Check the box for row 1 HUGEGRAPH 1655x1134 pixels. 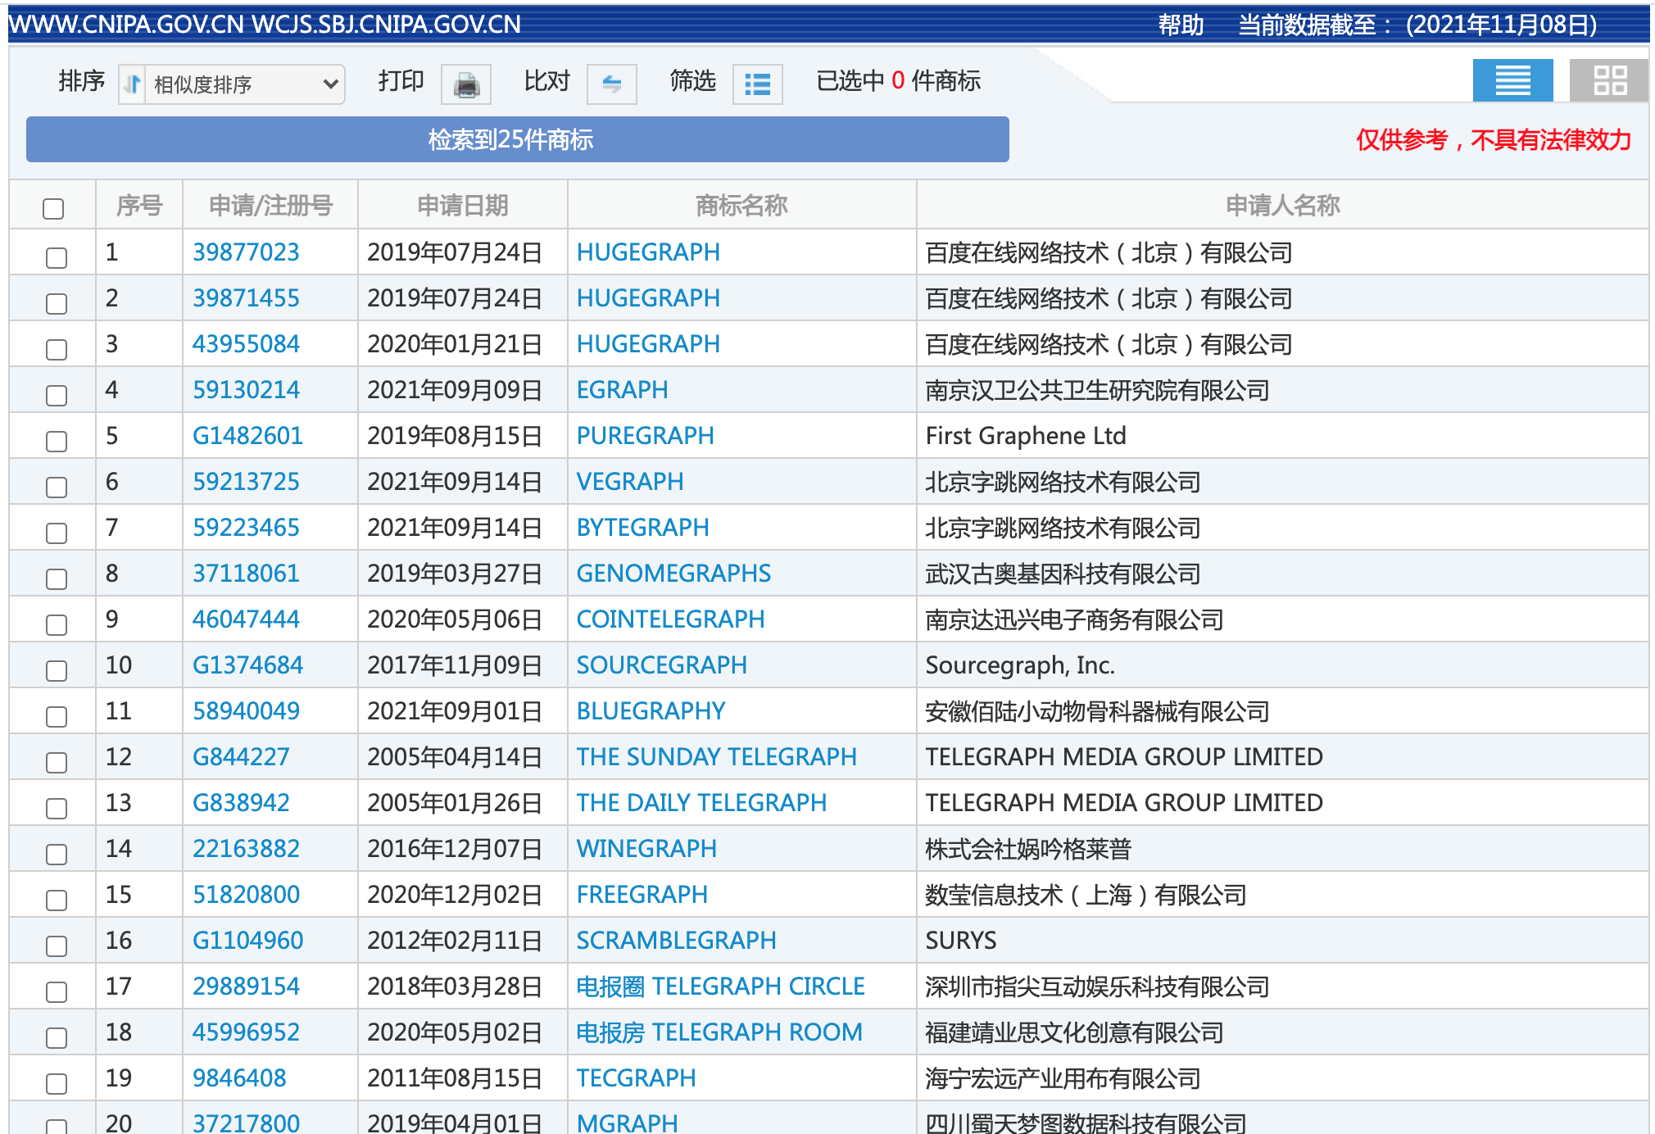point(57,257)
